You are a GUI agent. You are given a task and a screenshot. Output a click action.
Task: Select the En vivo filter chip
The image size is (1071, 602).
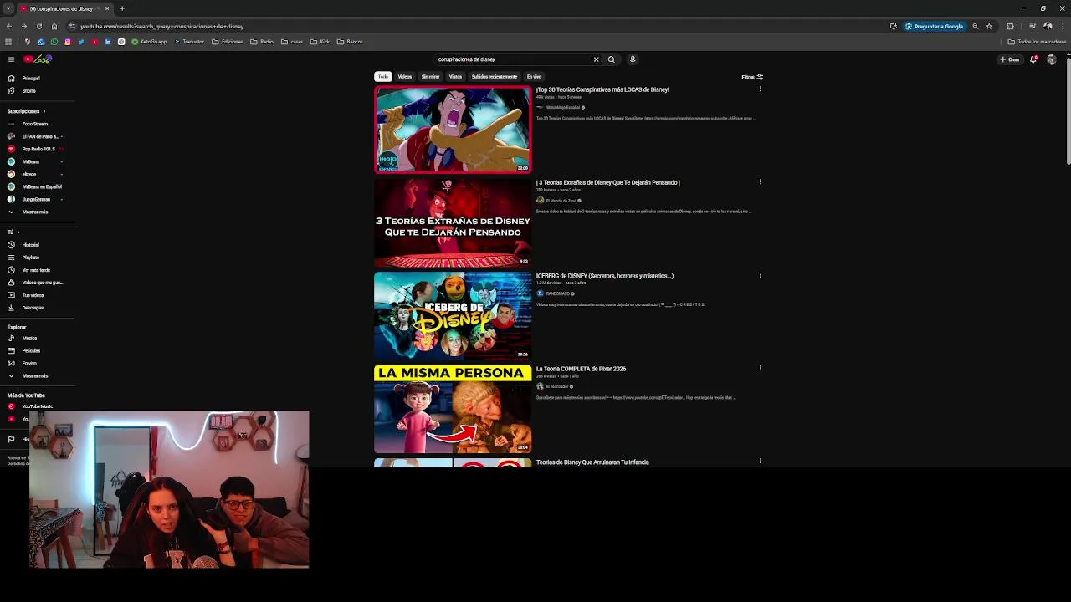pos(534,77)
